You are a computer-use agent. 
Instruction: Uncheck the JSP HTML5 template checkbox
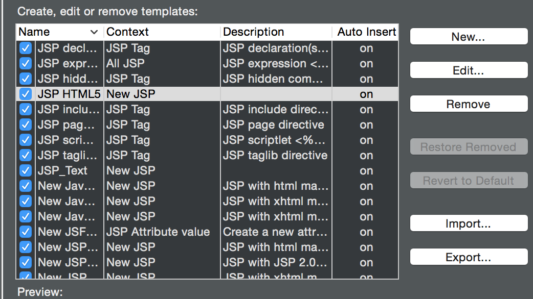click(x=25, y=94)
